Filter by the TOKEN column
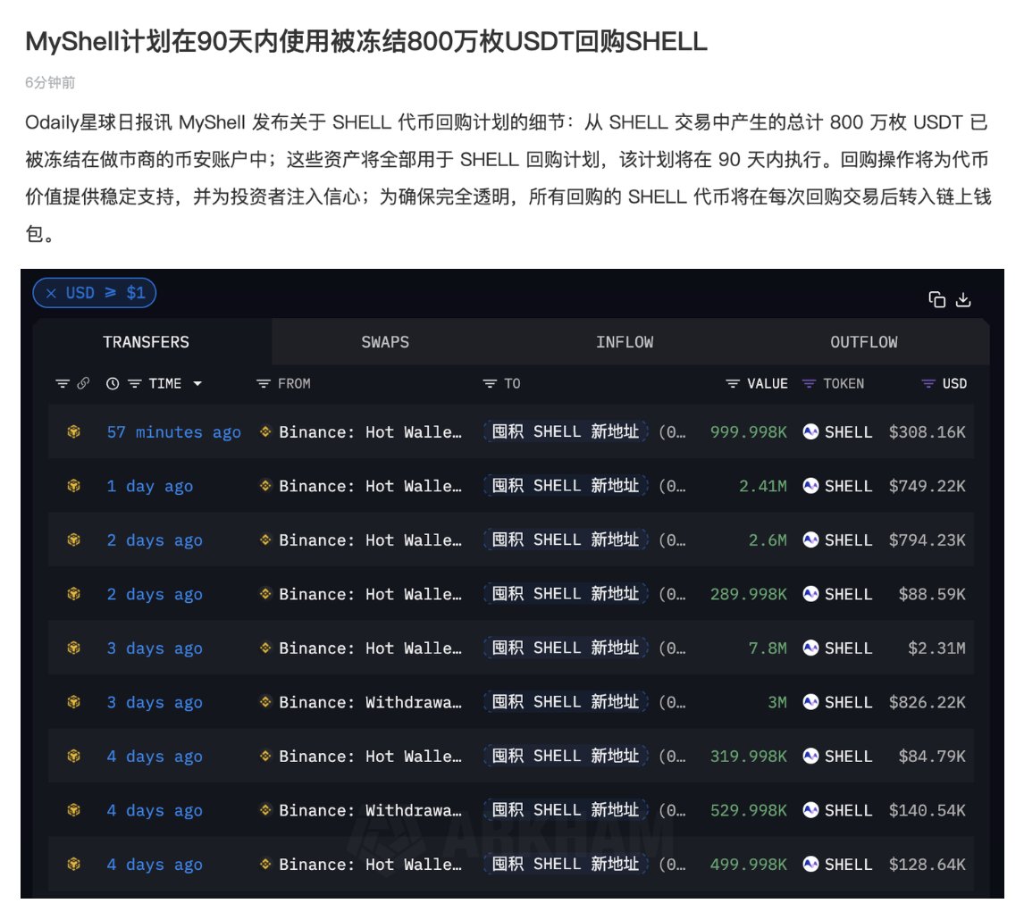The width and height of the screenshot is (1024, 920). coord(809,384)
